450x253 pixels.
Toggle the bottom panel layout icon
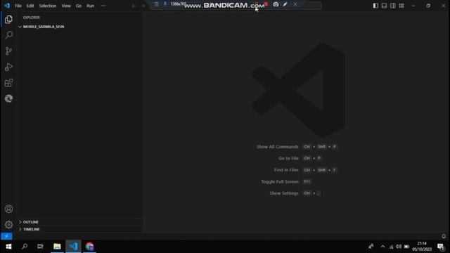[x=384, y=6]
